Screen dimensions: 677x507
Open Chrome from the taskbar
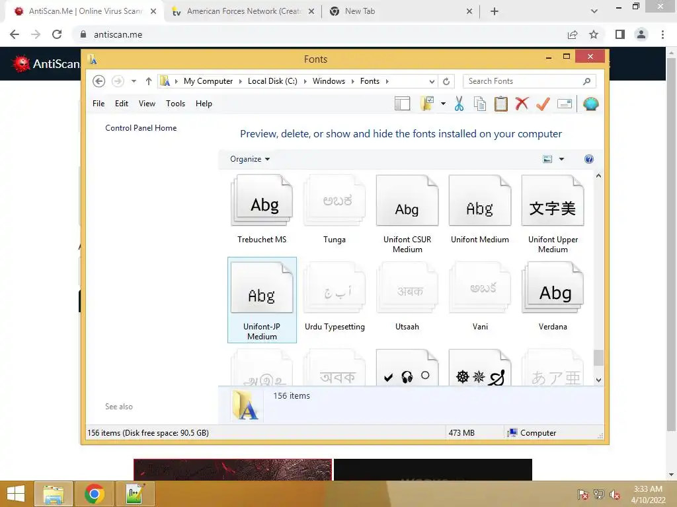tap(94, 494)
